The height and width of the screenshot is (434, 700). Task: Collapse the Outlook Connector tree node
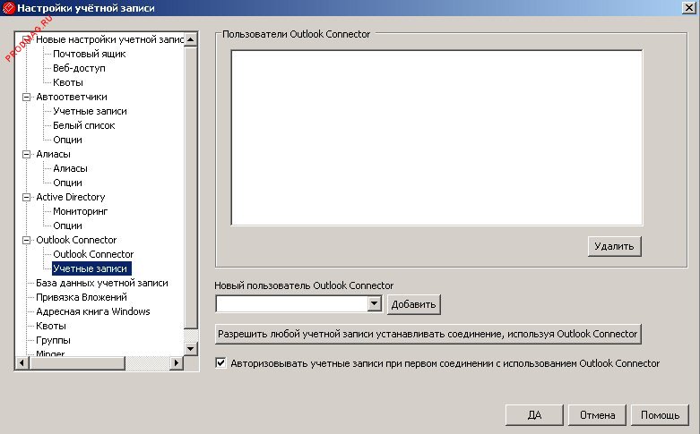click(27, 240)
